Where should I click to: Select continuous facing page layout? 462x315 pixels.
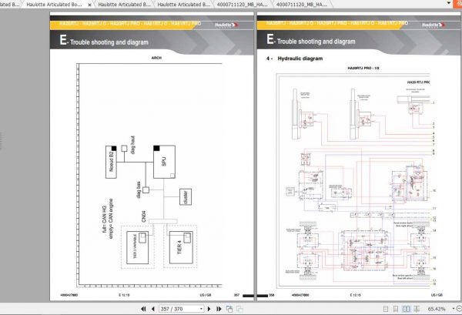pyautogui.click(x=417, y=309)
